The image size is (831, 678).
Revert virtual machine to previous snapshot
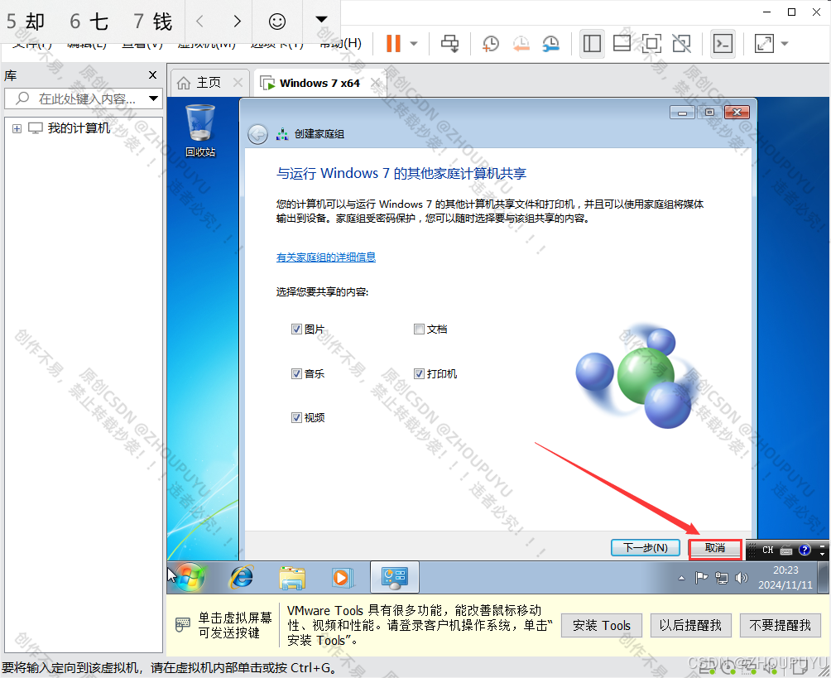pyautogui.click(x=521, y=44)
